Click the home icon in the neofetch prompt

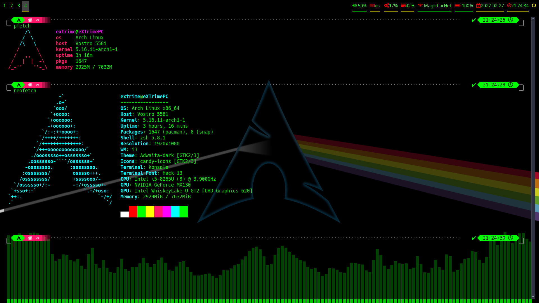pyautogui.click(x=30, y=85)
